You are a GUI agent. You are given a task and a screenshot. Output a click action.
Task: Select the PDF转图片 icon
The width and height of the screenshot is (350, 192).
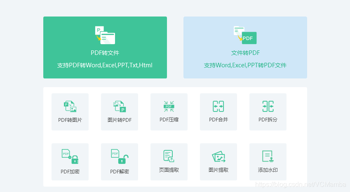(x=70, y=107)
